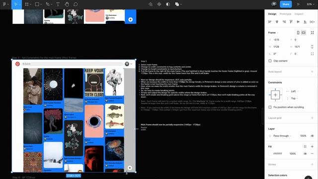Open more alignment distribute options dropdown
Screen dimensions: 318x179
[313, 22]
